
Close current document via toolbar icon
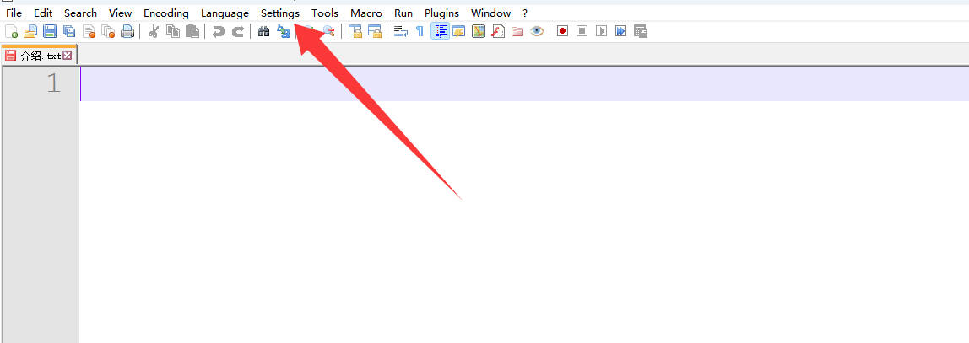click(89, 31)
